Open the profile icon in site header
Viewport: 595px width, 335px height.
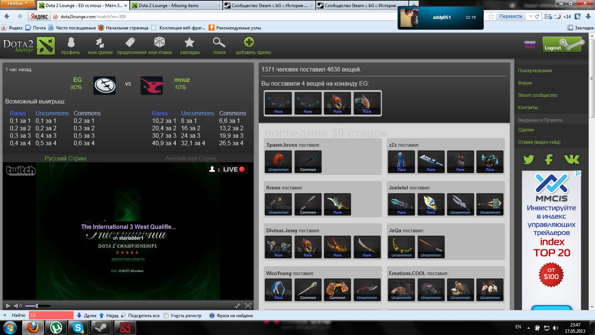coord(71,42)
